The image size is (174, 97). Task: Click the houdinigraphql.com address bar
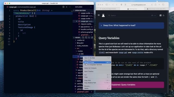139,5
